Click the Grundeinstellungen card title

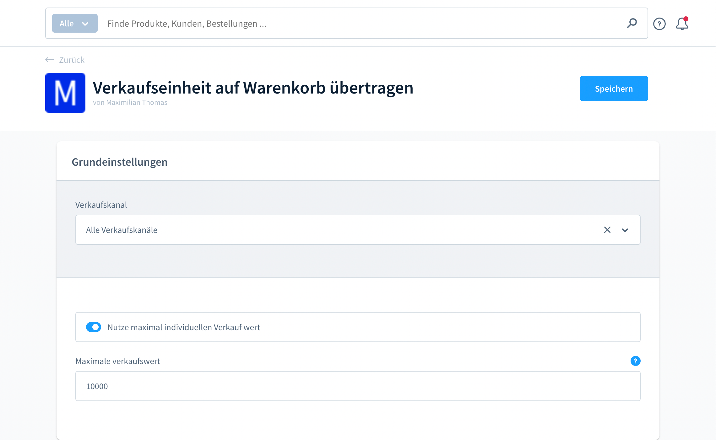tap(120, 162)
